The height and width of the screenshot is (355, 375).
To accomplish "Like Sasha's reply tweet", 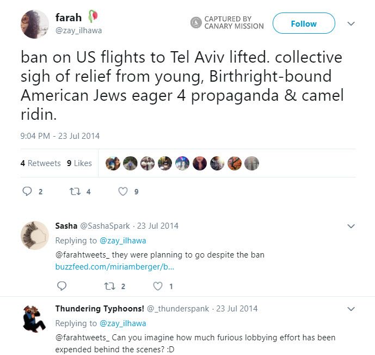I will pos(158,286).
